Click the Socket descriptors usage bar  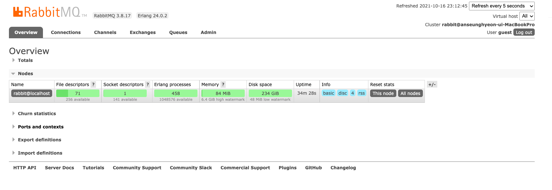point(125,93)
